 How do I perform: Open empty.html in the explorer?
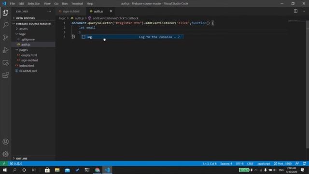tap(33, 55)
